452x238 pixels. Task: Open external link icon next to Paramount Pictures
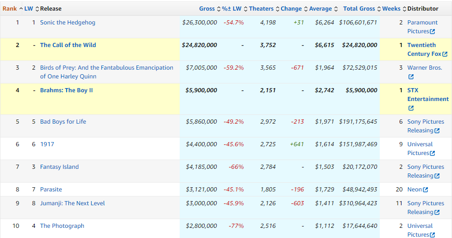point(433,32)
